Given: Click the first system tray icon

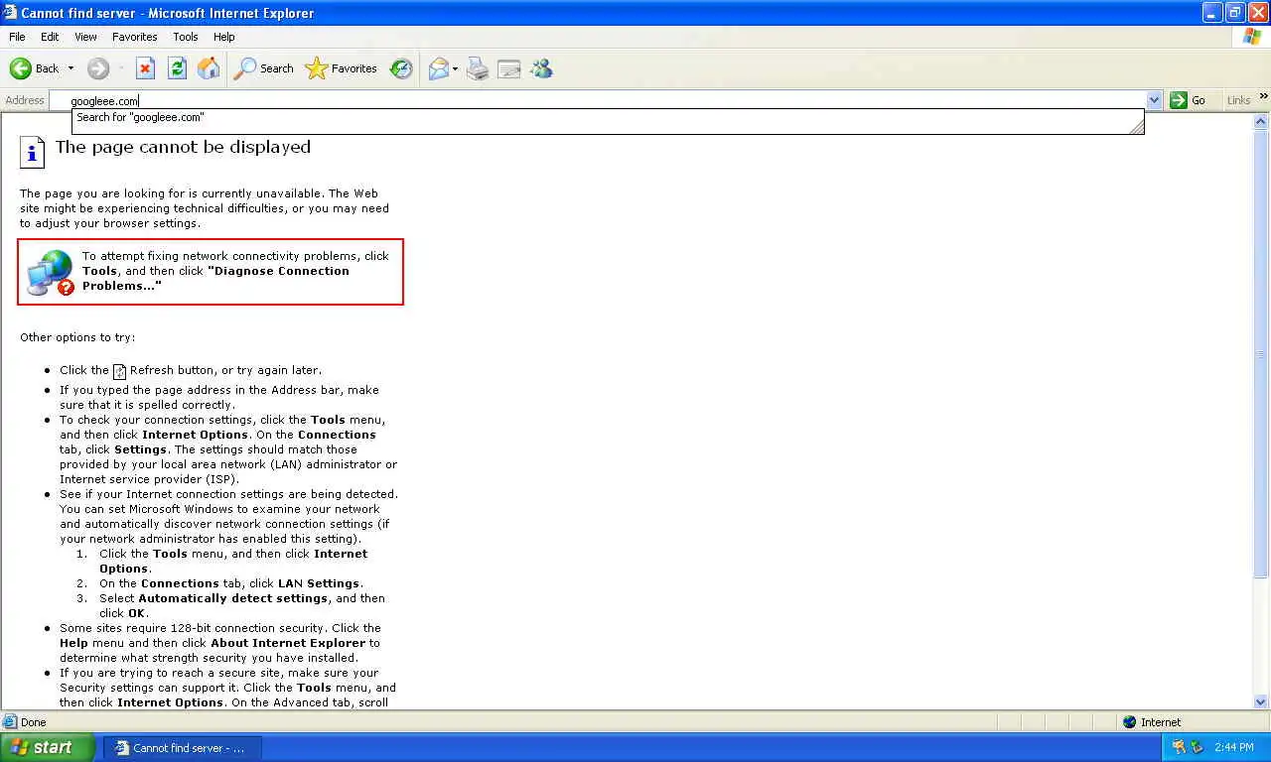Looking at the screenshot, I should coord(1179,747).
